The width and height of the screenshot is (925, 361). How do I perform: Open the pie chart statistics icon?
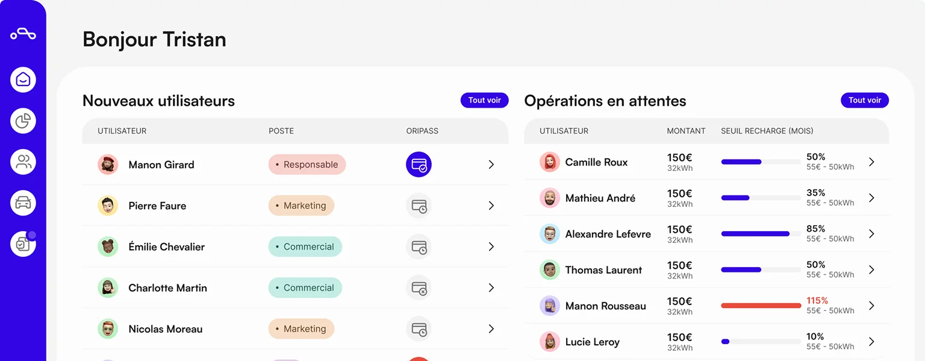(23, 121)
